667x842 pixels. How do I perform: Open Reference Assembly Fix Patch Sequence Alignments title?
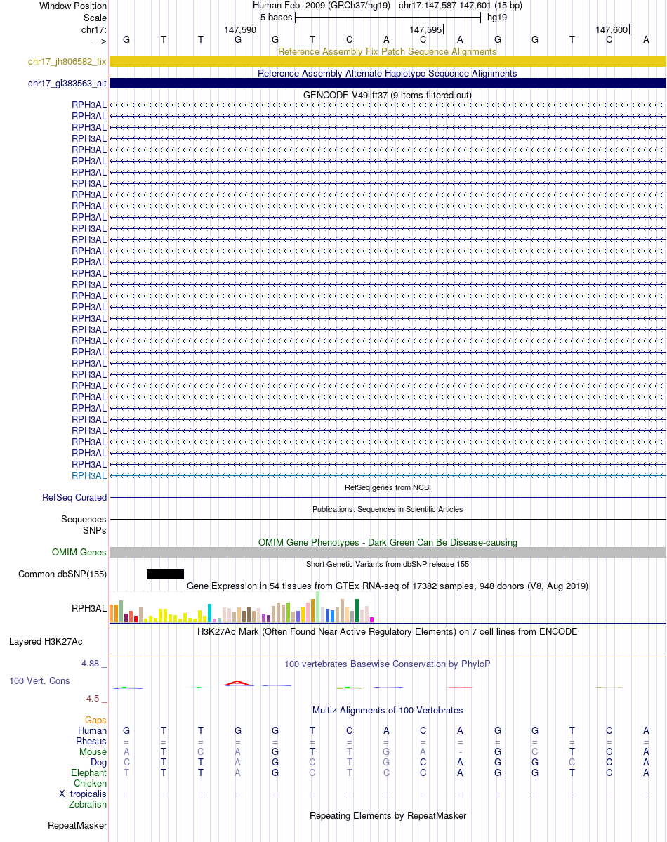[x=387, y=51]
